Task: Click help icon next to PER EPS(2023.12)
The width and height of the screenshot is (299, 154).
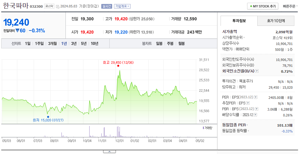Action: pyautogui.click(x=256, y=97)
